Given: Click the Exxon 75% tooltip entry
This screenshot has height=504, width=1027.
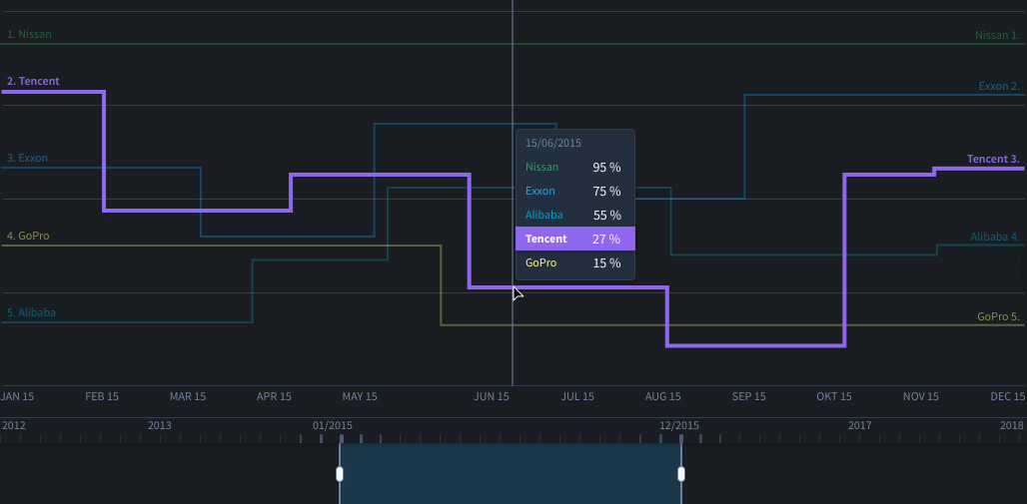Looking at the screenshot, I should coord(574,192).
